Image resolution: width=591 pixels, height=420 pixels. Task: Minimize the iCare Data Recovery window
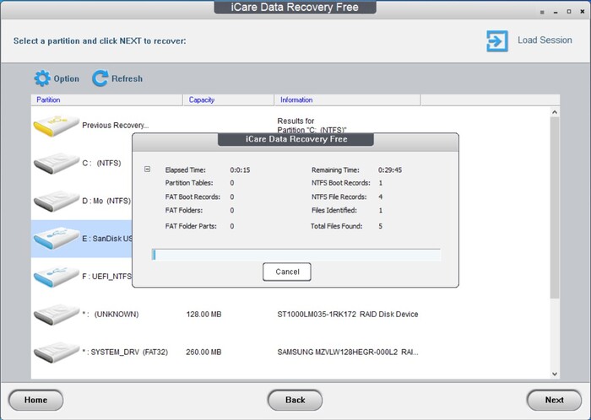pos(556,12)
